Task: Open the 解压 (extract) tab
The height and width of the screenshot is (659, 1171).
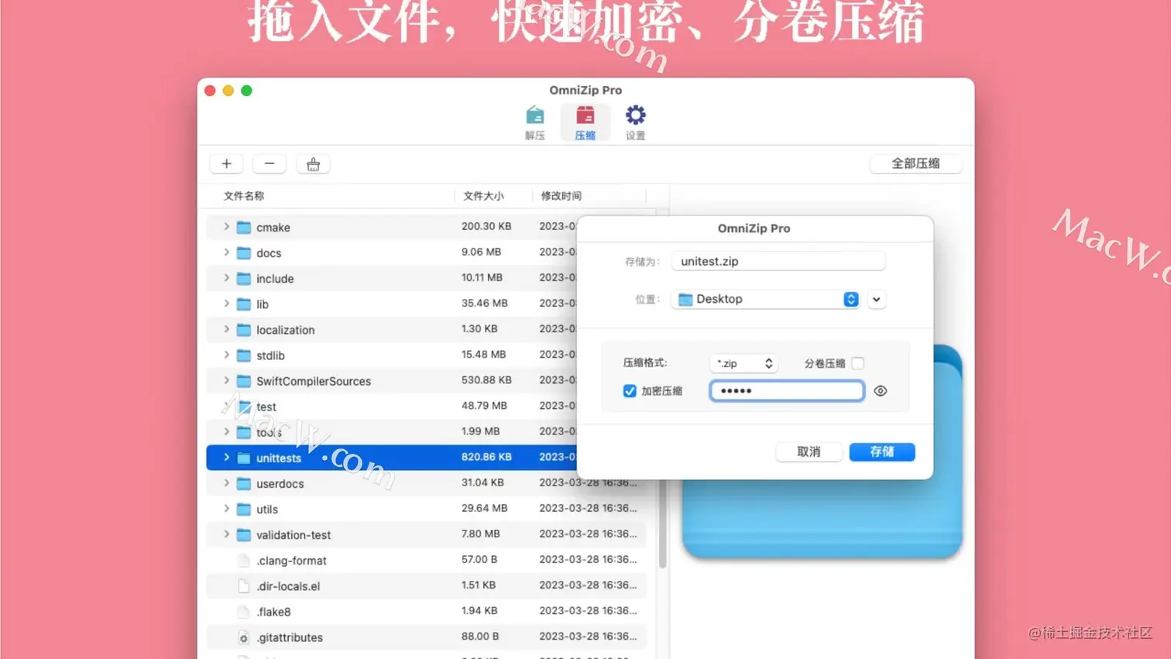Action: point(534,123)
